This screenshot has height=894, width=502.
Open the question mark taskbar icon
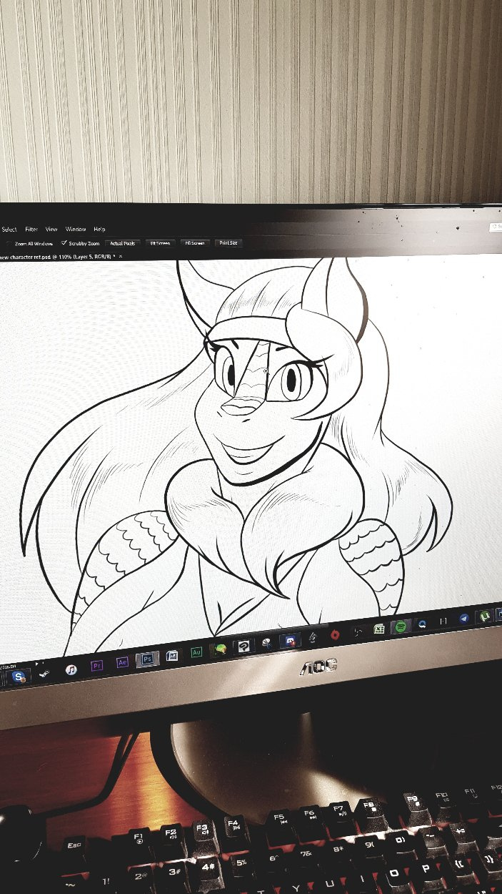coord(243,647)
